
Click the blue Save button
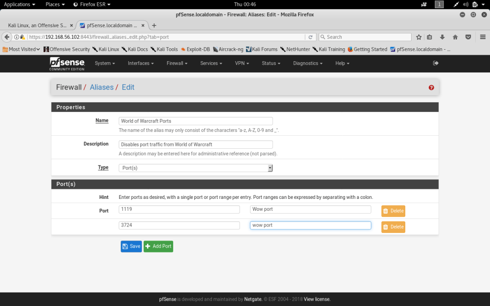coord(131,246)
